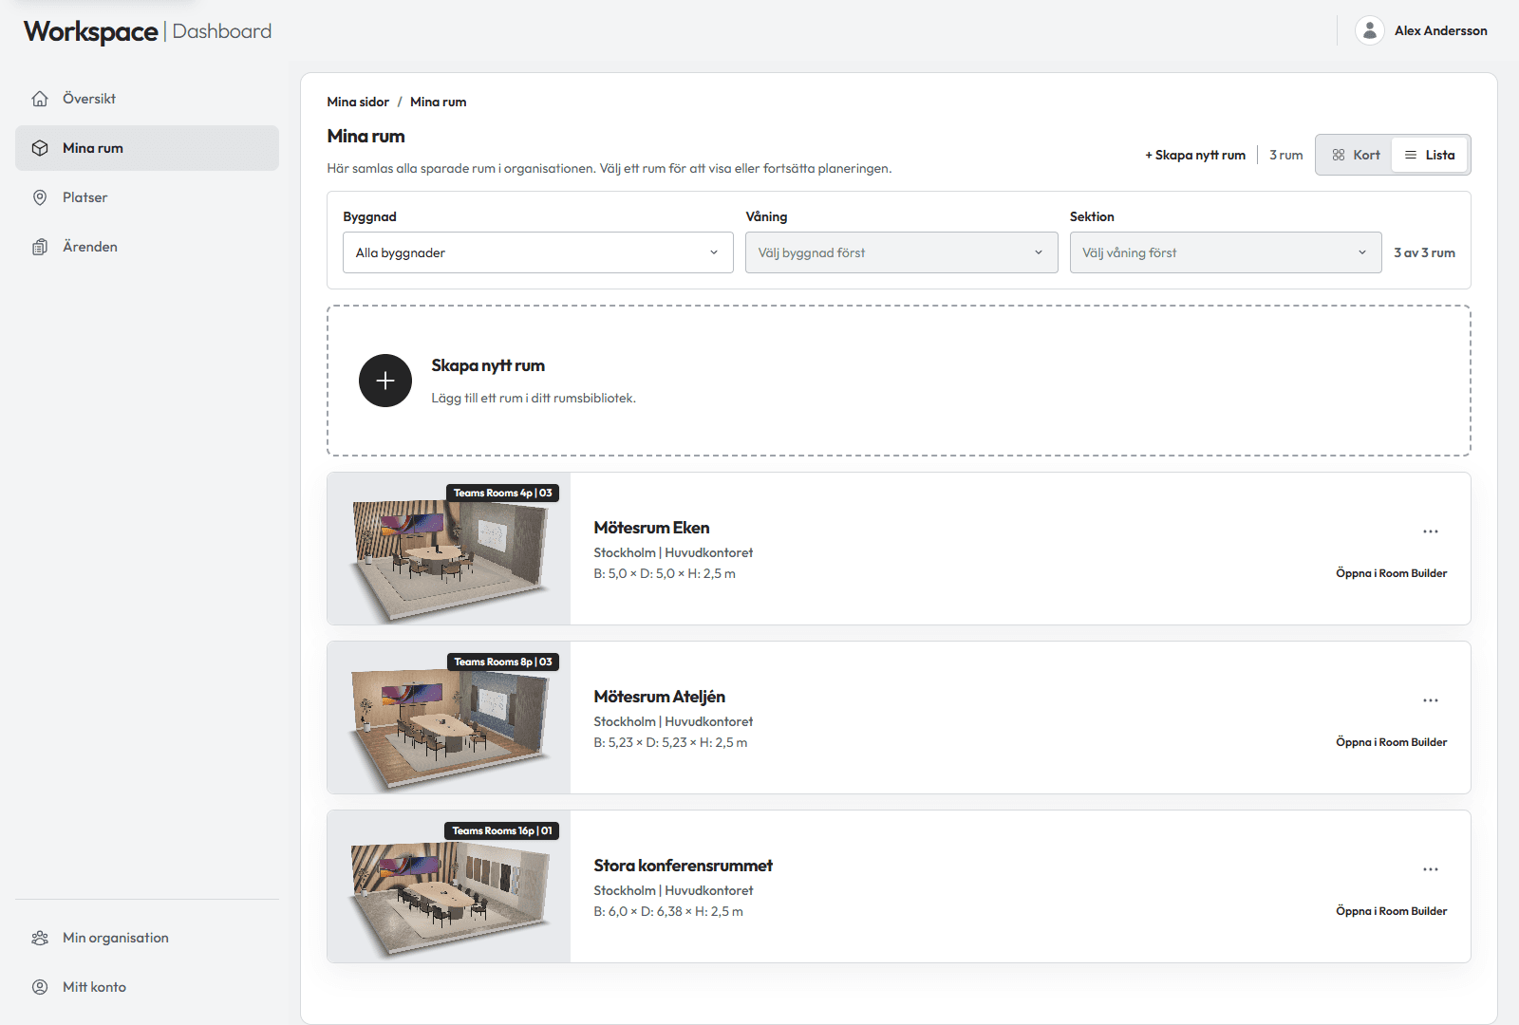This screenshot has width=1519, height=1025.
Task: Click the user avatar icon beside Alex Andersson
Action: [1369, 30]
